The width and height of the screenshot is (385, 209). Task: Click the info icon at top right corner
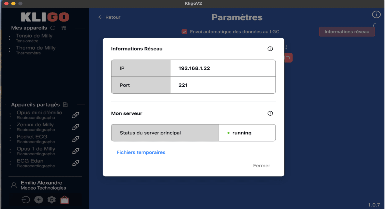[376, 15]
